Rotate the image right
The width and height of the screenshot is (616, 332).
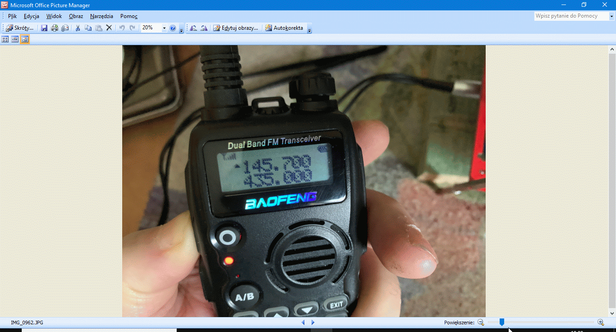[204, 28]
